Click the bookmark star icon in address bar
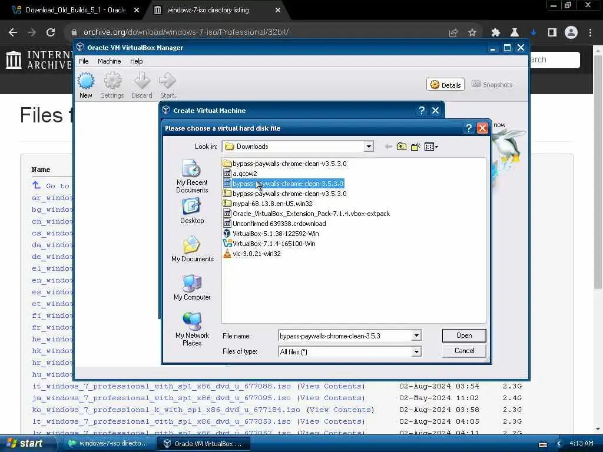The height and width of the screenshot is (452, 603). tap(472, 32)
